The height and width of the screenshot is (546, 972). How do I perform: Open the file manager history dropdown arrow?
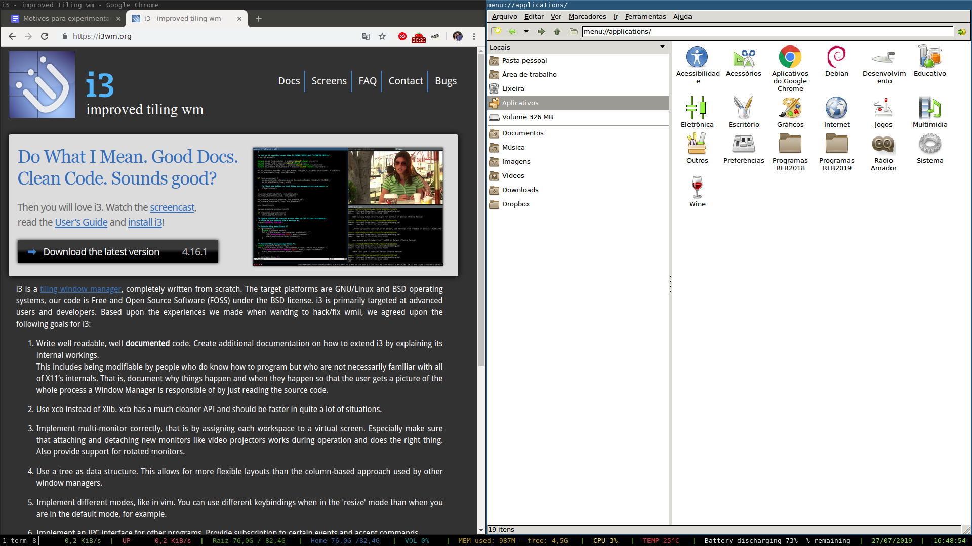(526, 31)
